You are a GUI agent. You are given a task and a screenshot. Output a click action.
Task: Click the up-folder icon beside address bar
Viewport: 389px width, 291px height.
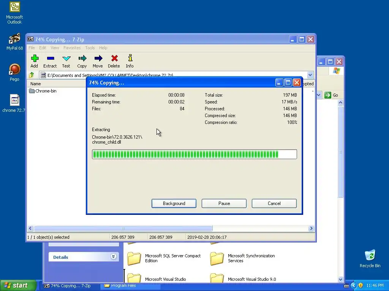pyautogui.click(x=32, y=75)
